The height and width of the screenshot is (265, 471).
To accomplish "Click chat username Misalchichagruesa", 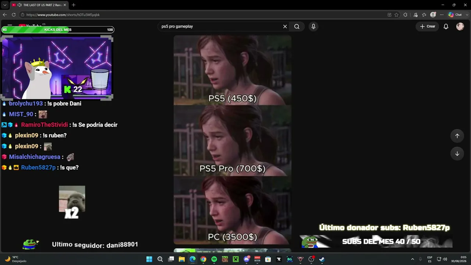I will [x=35, y=157].
